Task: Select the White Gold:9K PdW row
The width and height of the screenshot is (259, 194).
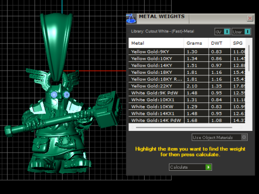Action: 187,93
